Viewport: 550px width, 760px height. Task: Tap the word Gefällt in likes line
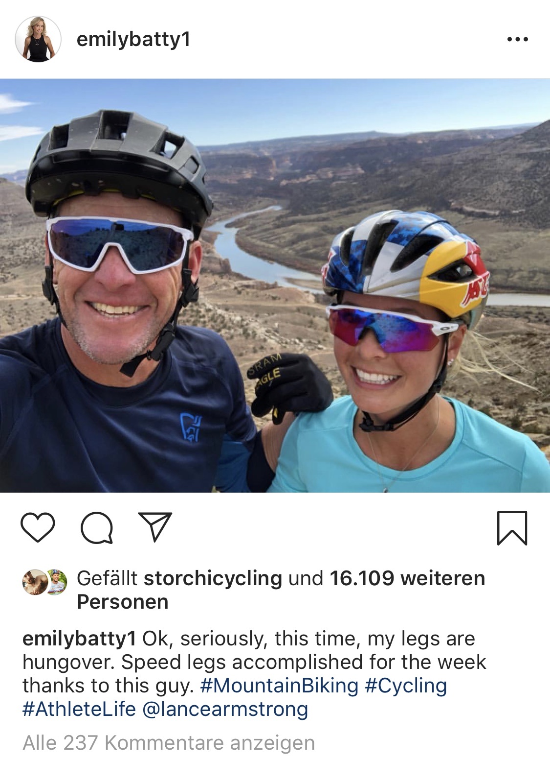(107, 578)
